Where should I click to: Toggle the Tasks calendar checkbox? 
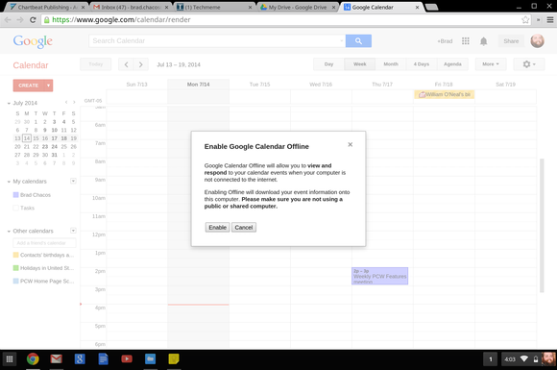pyautogui.click(x=15, y=208)
